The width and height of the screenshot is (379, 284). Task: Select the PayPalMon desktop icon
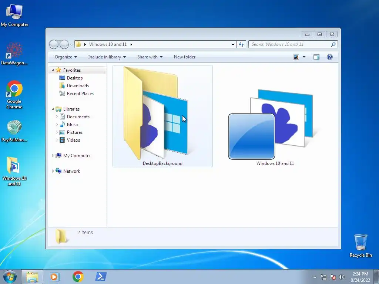pos(14,131)
